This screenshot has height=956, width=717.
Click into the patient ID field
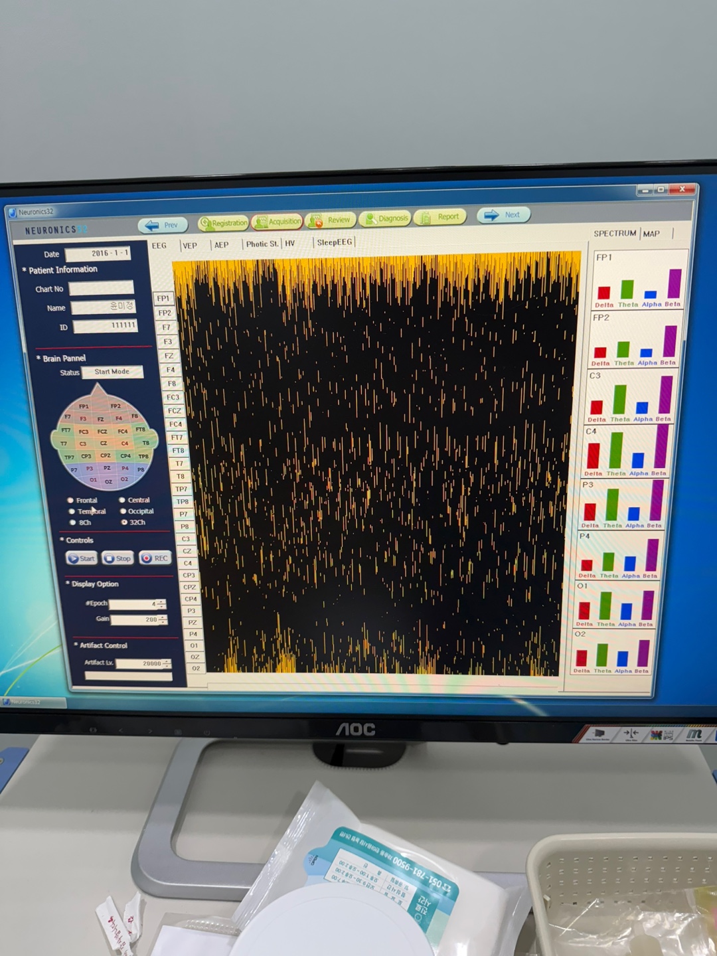tap(106, 326)
